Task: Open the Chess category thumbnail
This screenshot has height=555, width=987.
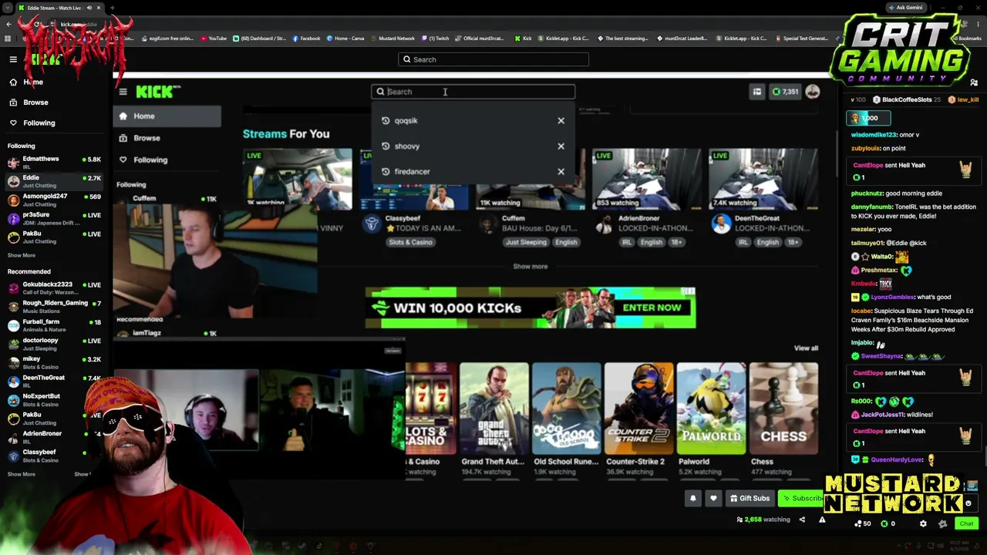Action: pos(783,409)
